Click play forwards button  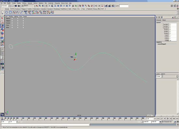168,119
